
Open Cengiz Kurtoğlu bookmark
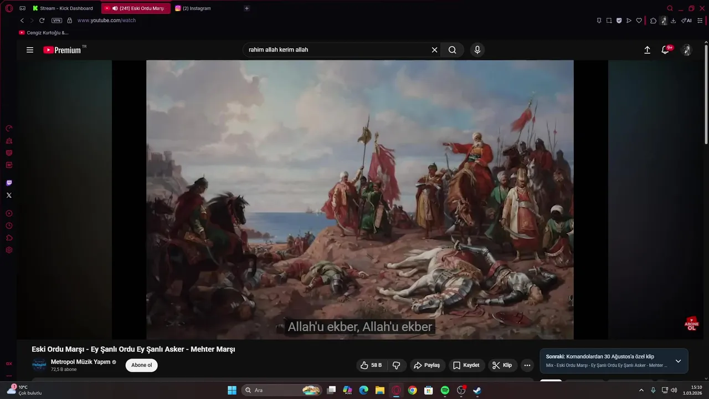pos(44,33)
